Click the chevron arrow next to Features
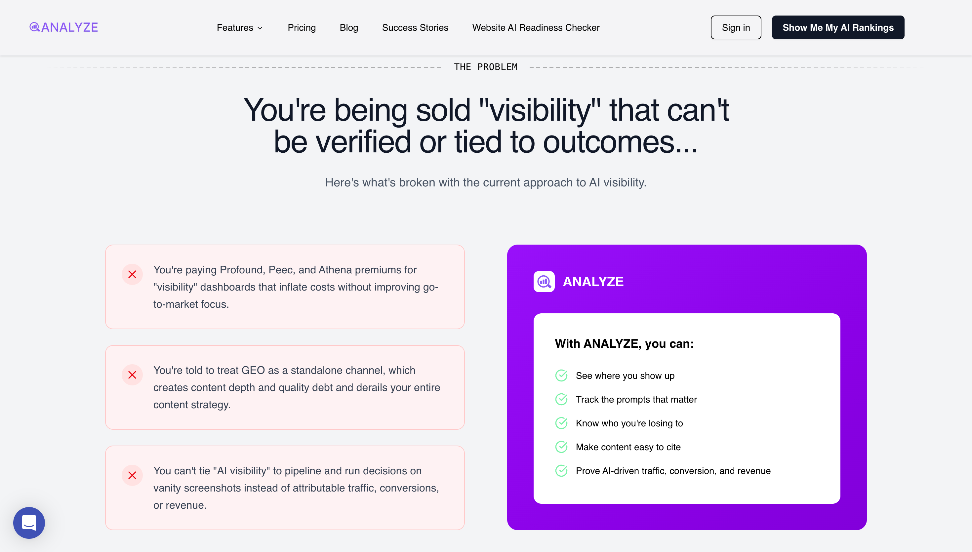Viewport: 972px width, 552px height. point(260,28)
